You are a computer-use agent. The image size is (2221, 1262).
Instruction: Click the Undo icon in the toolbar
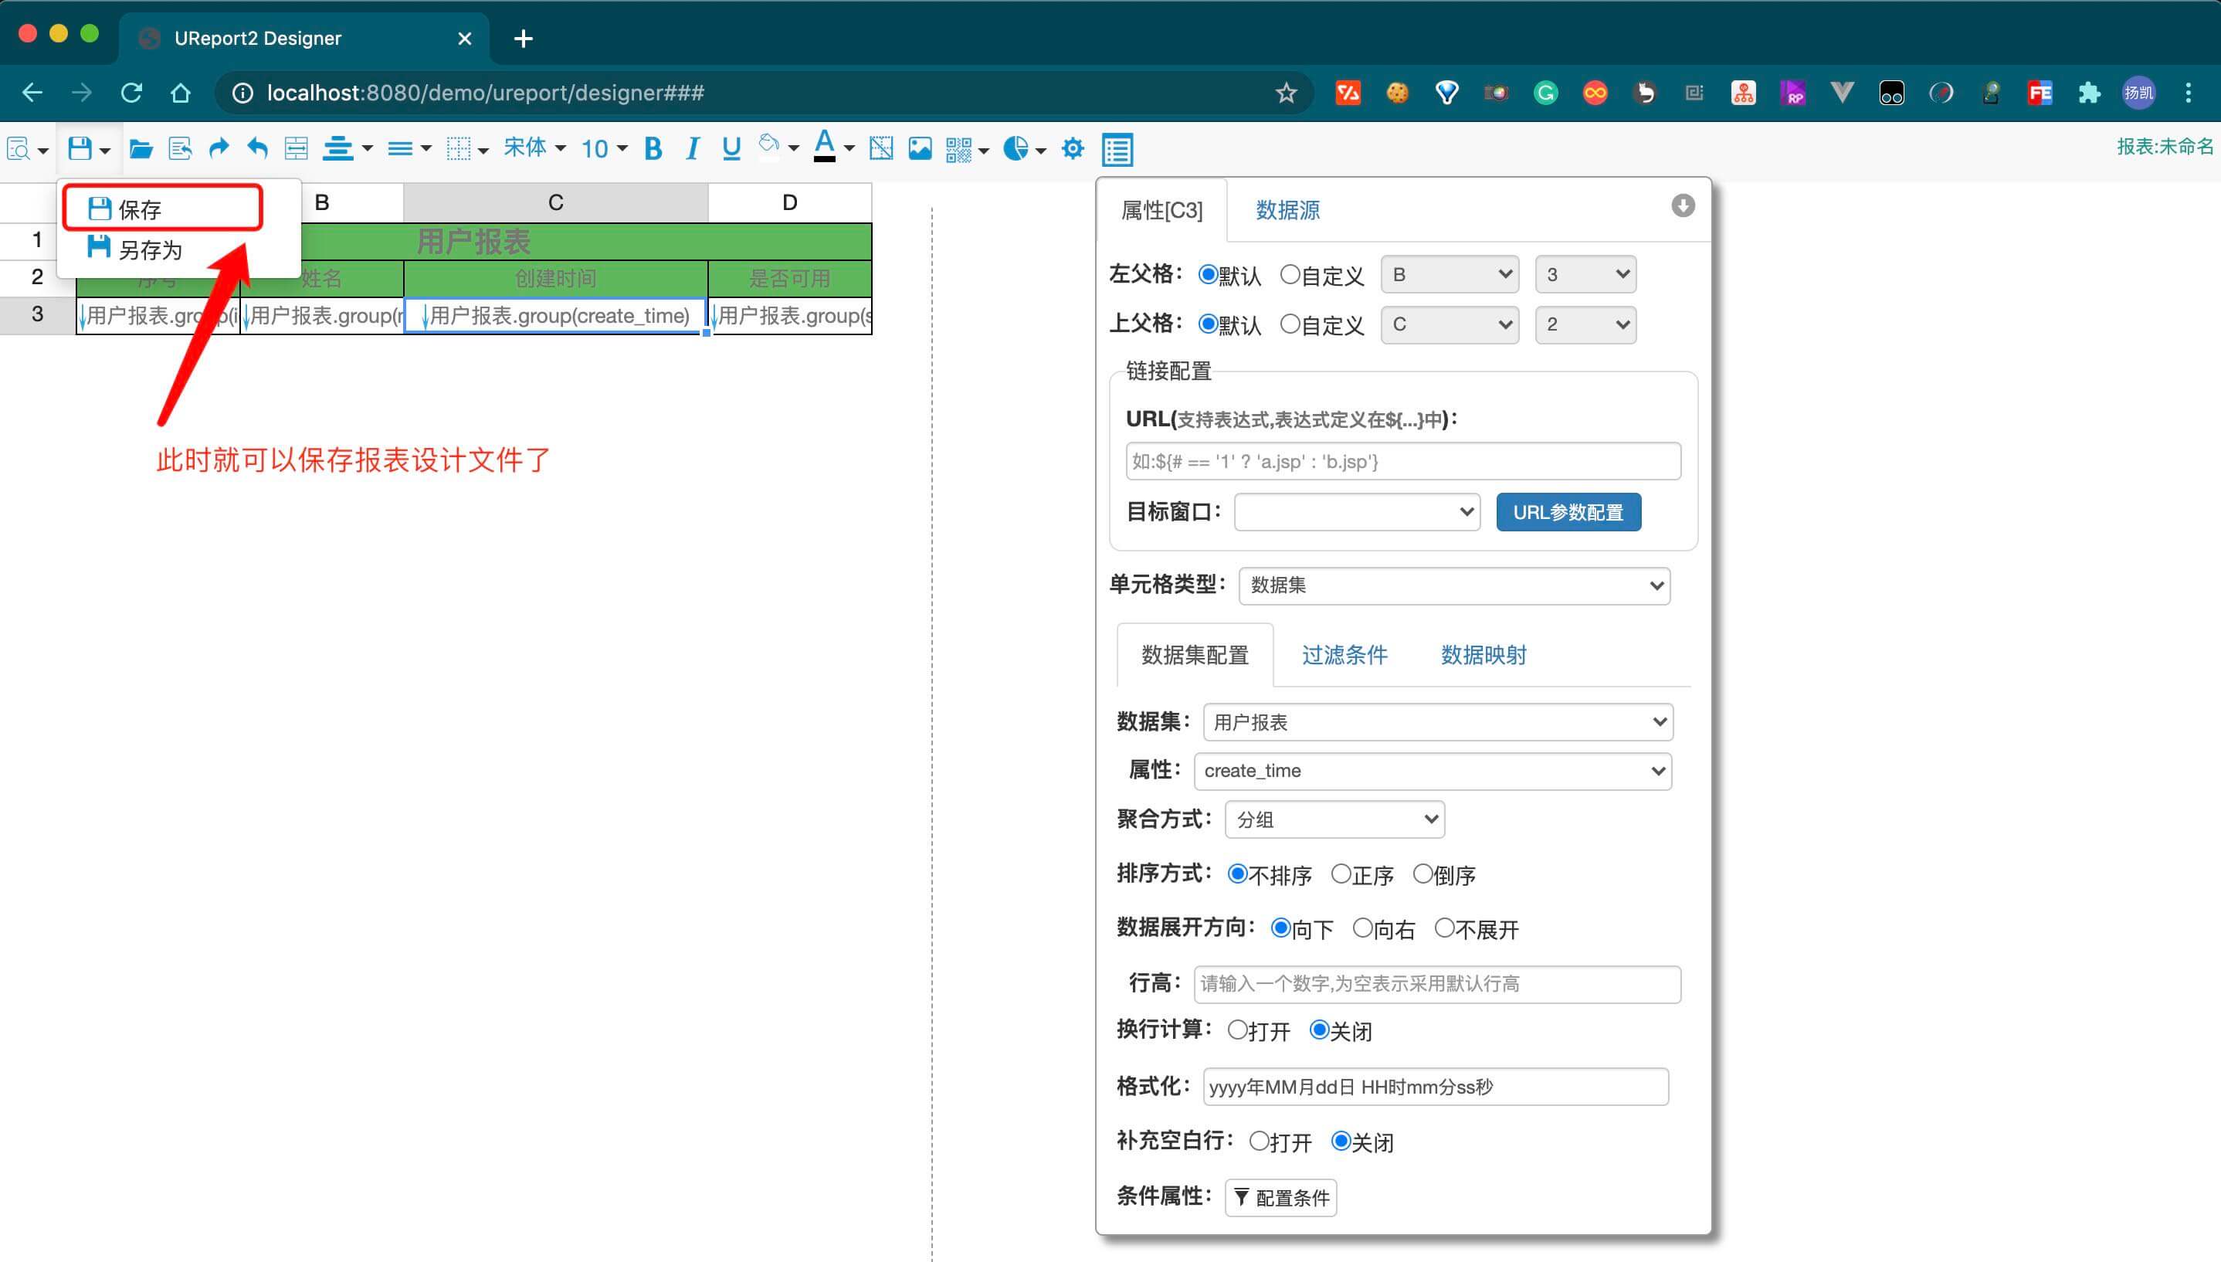pos(256,148)
